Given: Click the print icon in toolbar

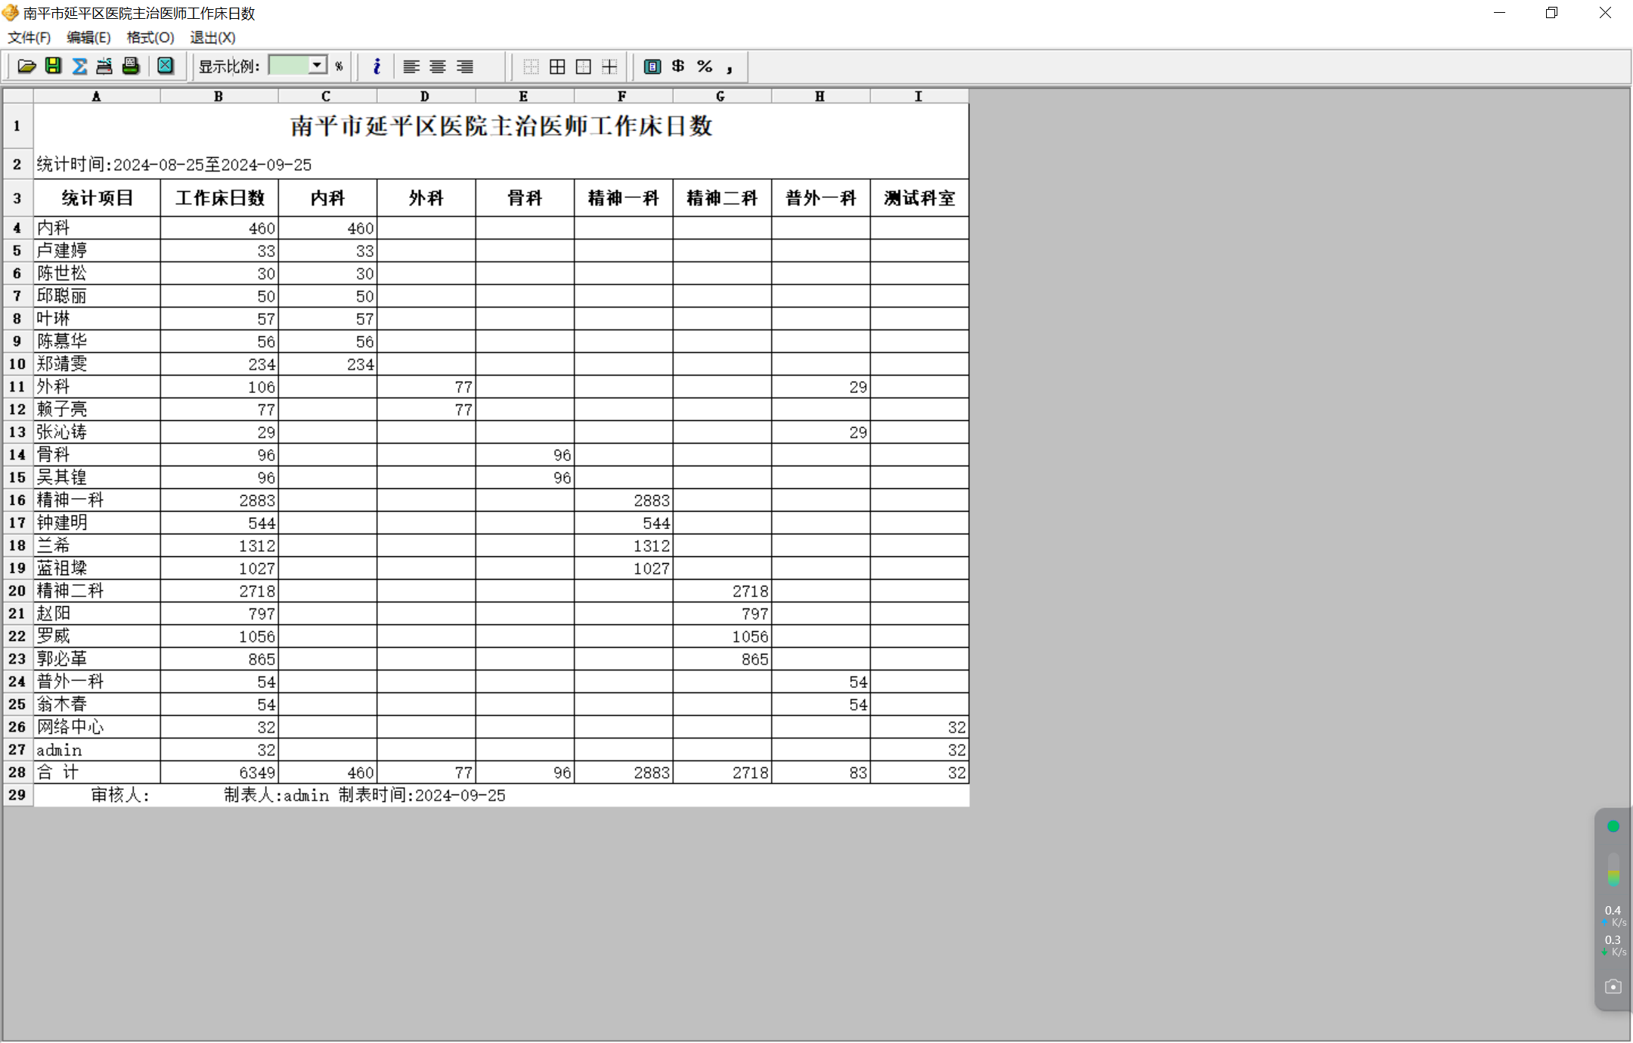Looking at the screenshot, I should [x=131, y=67].
